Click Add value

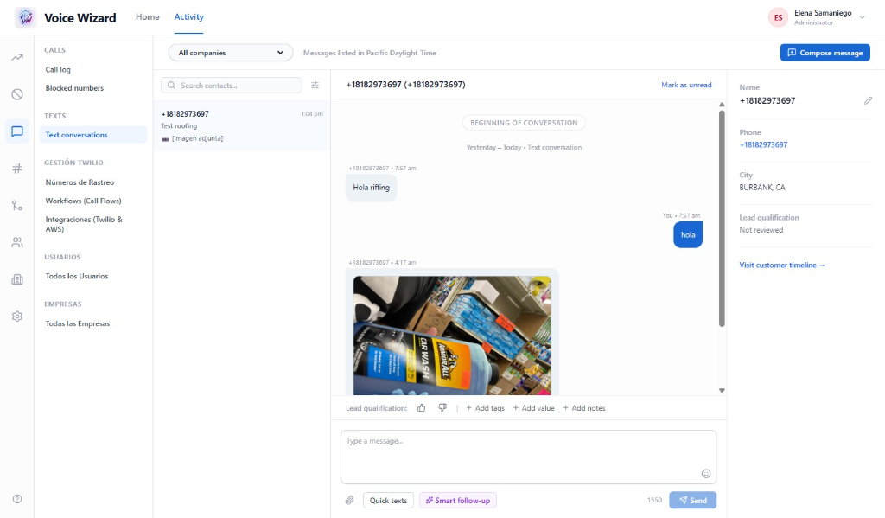click(x=533, y=408)
